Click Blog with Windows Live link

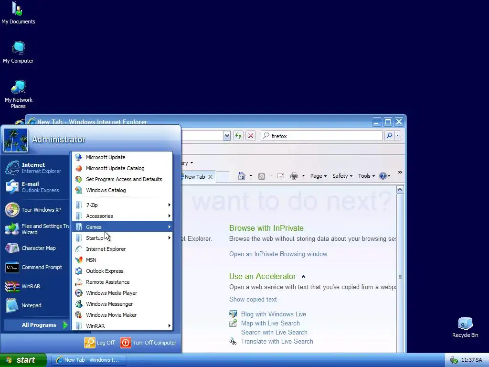point(274,314)
